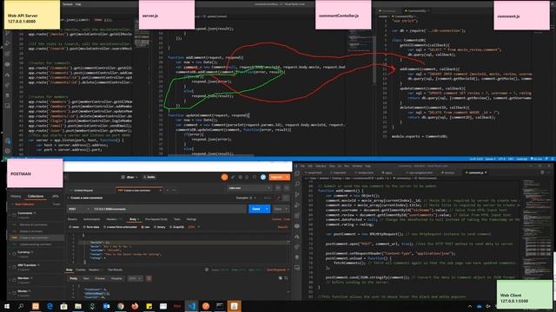556x312 pixels.
Task: Open Postman settings wrench icon in header
Action: point(241,177)
